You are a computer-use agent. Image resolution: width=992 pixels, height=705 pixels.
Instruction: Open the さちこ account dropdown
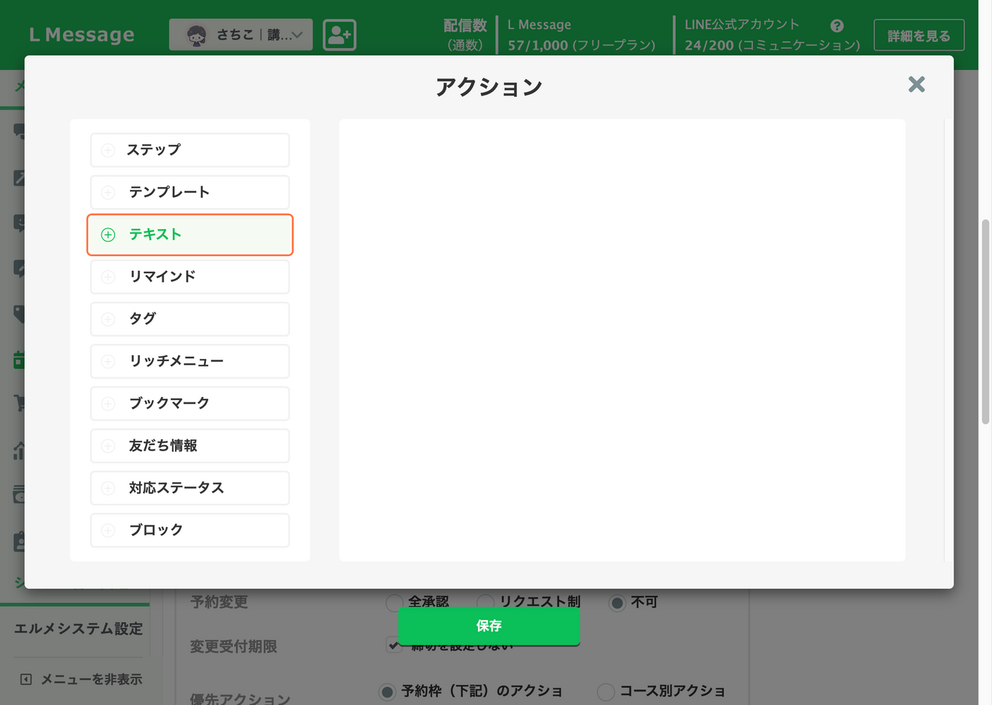point(240,34)
